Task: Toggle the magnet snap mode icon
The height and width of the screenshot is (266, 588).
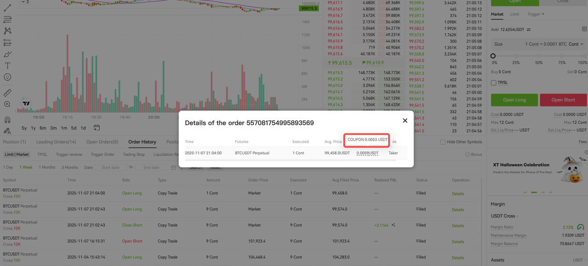Action: [x=7, y=120]
